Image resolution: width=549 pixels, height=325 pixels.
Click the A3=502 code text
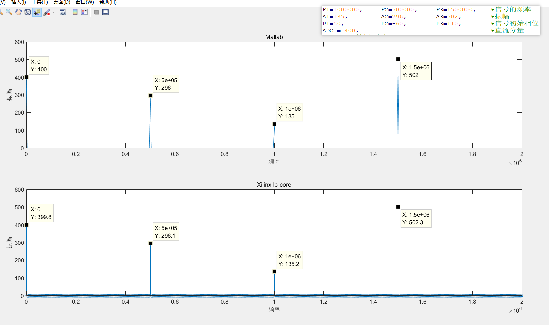(x=448, y=17)
